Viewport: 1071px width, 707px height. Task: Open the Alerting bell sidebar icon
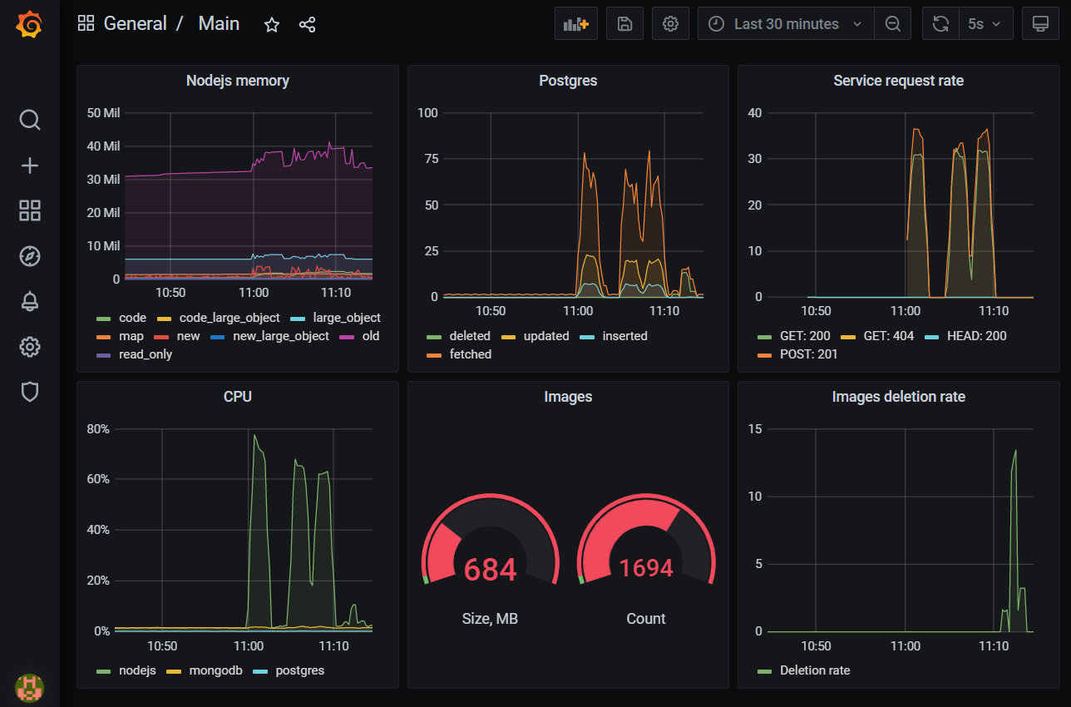coord(30,301)
